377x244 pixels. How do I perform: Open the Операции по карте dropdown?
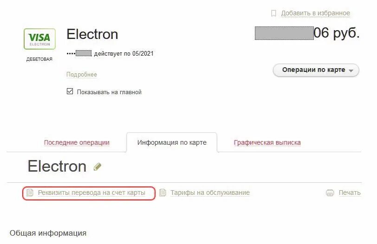(316, 70)
